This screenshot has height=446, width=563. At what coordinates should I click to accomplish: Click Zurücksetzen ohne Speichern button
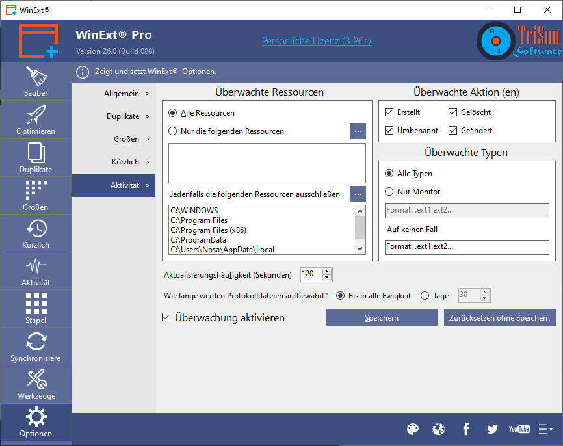499,318
